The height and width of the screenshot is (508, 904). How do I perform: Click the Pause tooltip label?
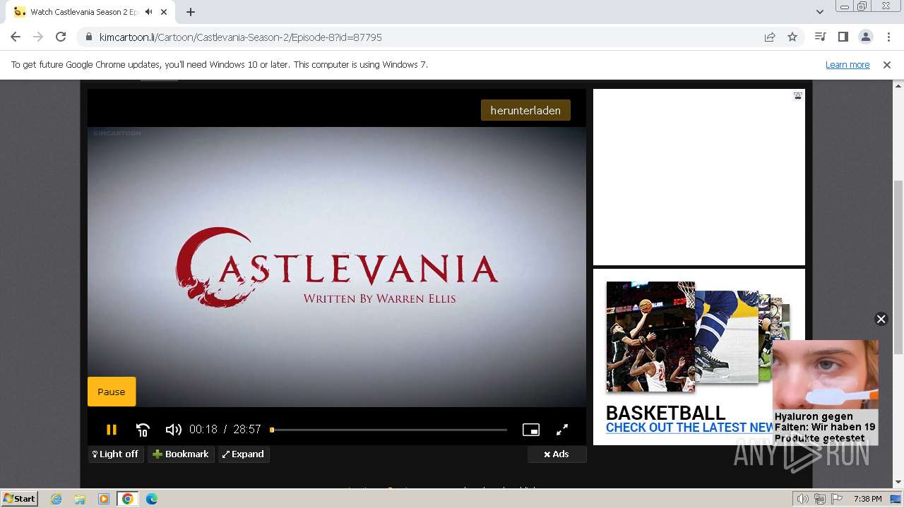click(x=112, y=392)
